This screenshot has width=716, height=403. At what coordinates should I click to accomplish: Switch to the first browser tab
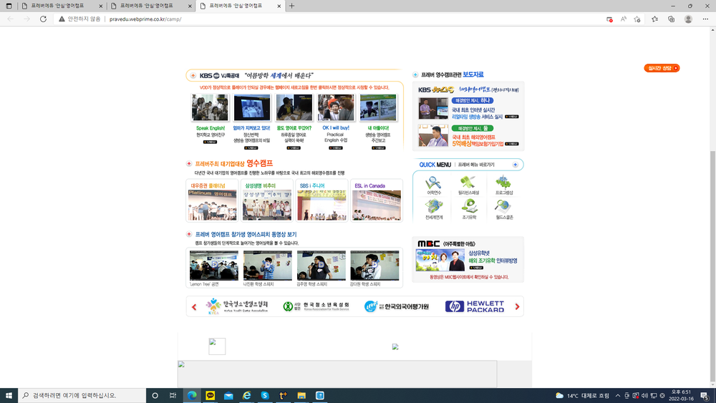62,6
